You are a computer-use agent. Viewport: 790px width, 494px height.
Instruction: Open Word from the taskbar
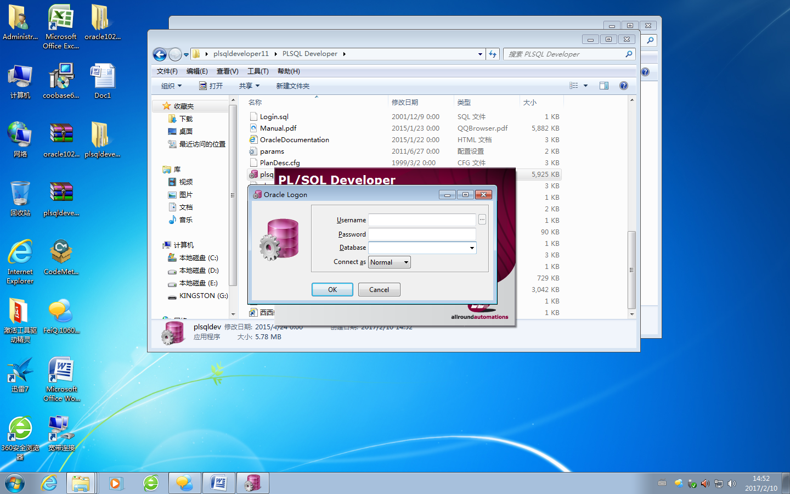coord(219,484)
